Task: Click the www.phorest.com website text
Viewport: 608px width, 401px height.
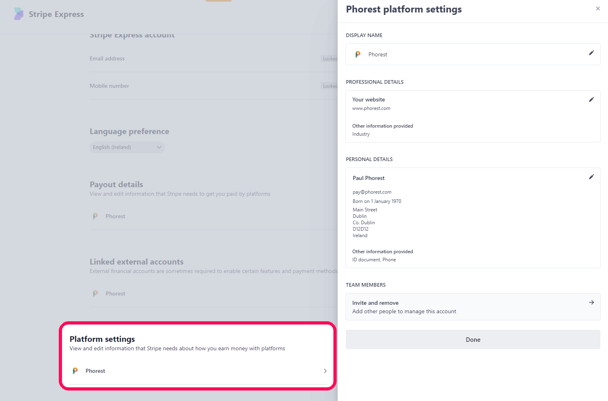Action: click(371, 108)
